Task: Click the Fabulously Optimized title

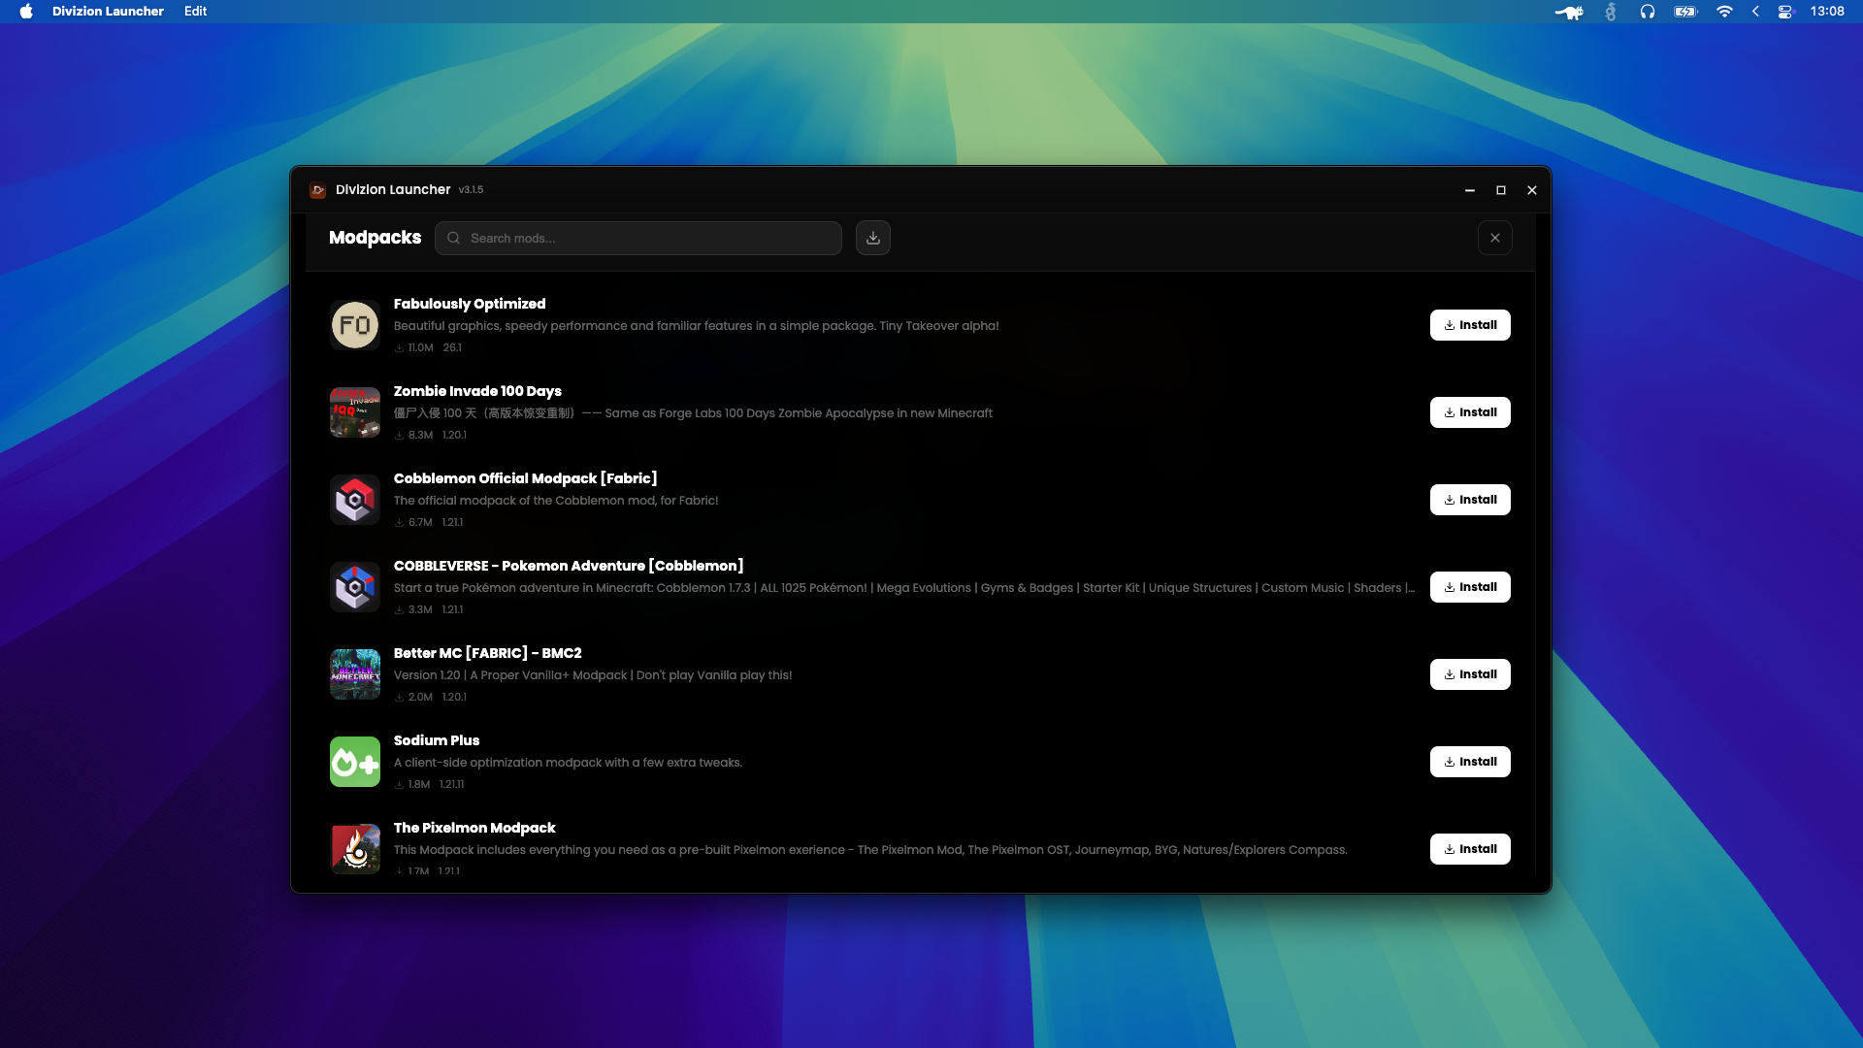Action: point(470,304)
